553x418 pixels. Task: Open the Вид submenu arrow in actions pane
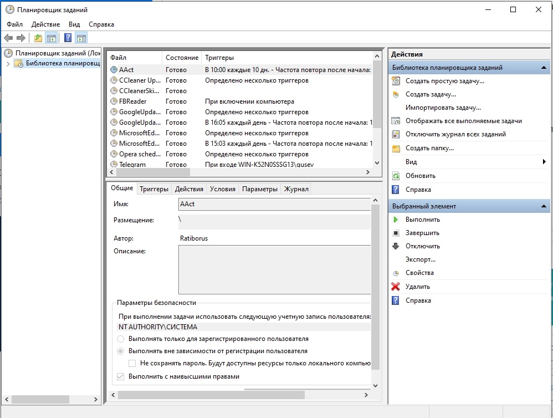pyautogui.click(x=544, y=162)
